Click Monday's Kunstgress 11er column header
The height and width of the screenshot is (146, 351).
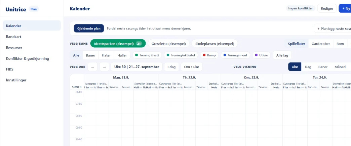point(96,84)
